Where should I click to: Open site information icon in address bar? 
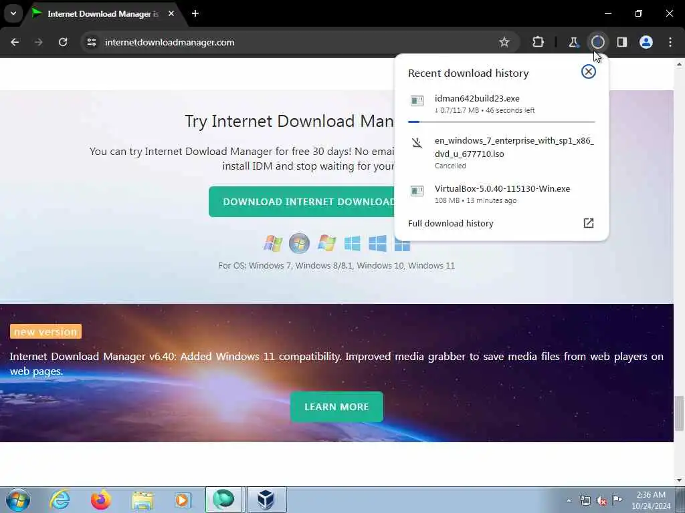(x=92, y=42)
